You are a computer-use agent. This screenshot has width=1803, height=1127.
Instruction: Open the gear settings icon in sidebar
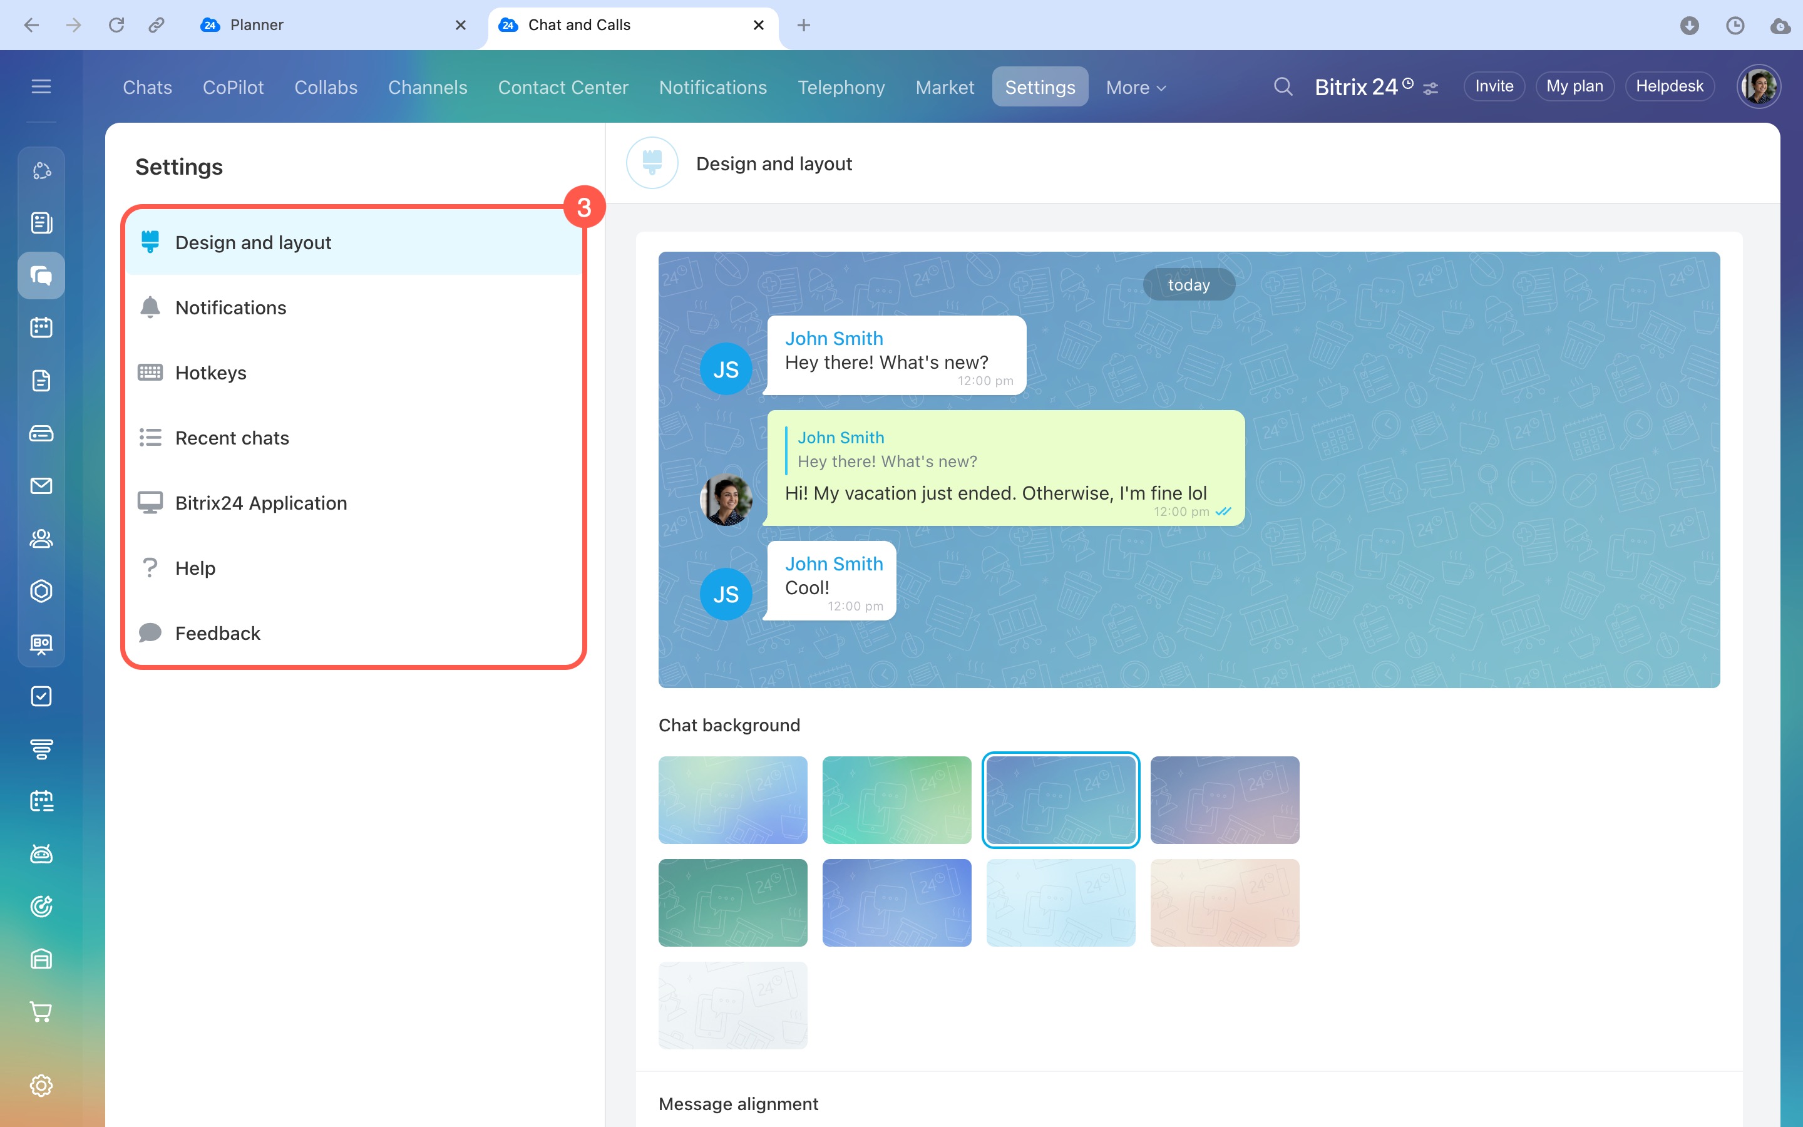[41, 1085]
